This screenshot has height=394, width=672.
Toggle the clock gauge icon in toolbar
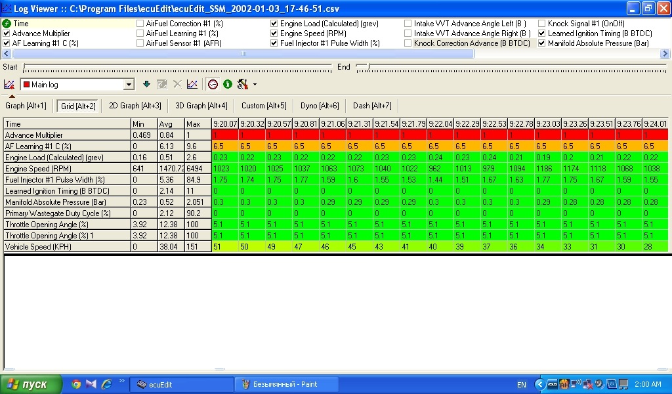[x=213, y=84]
